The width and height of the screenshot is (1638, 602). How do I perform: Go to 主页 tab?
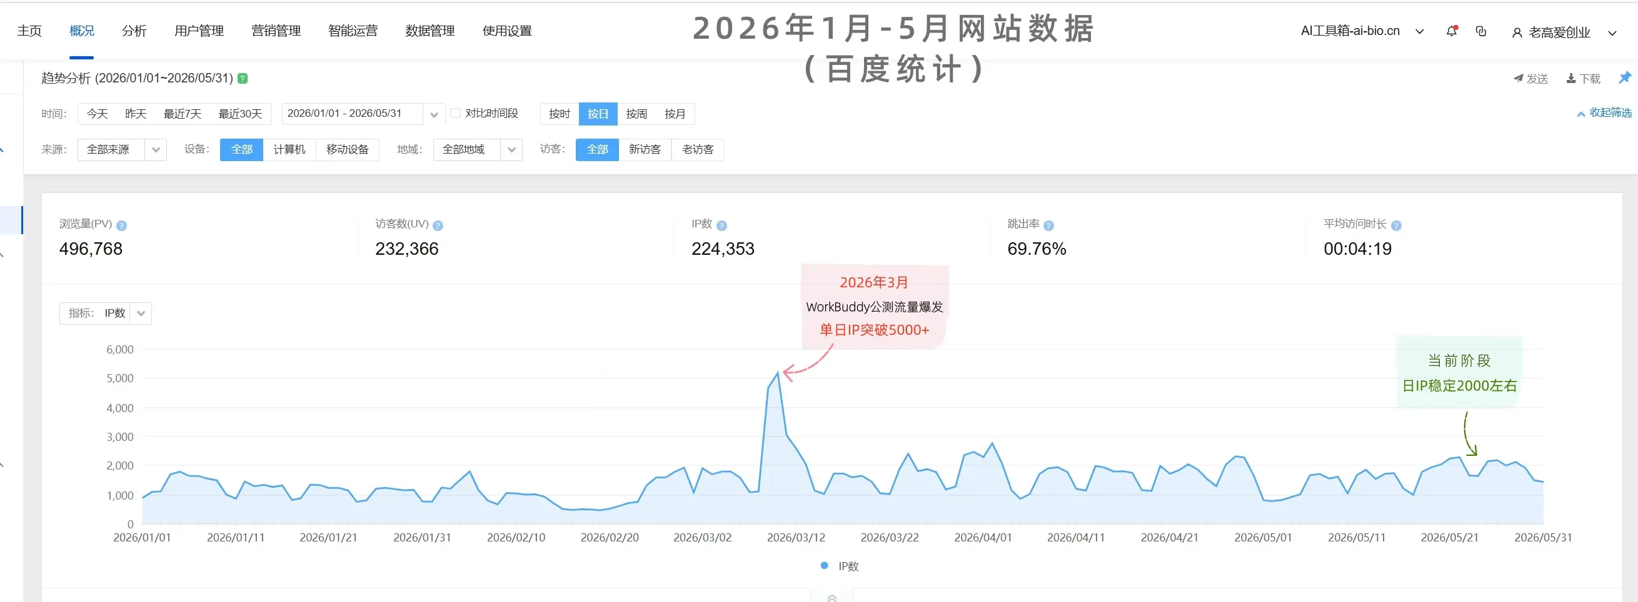(x=29, y=31)
